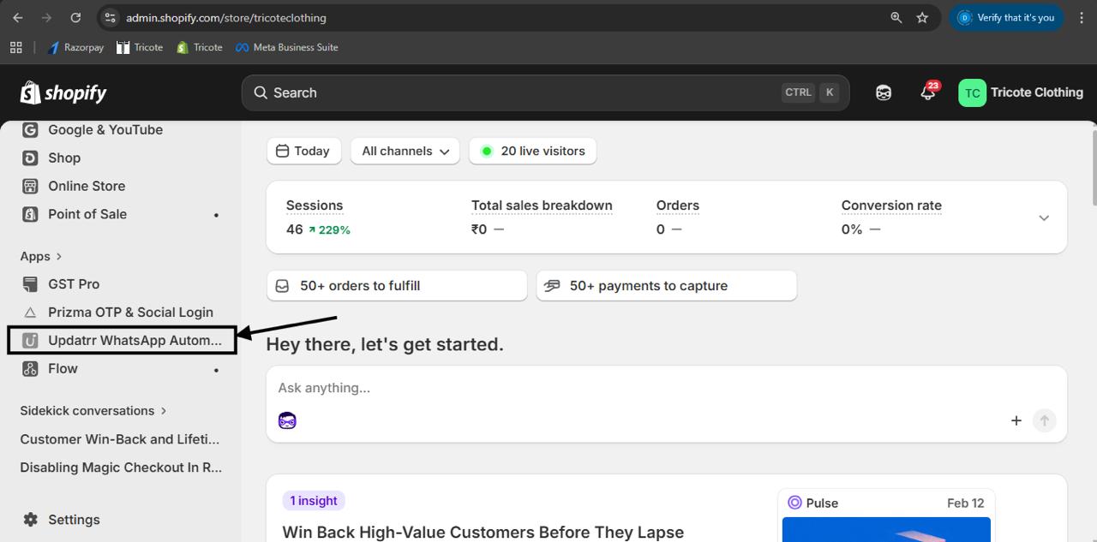1097x542 pixels.
Task: Expand the metrics card chevron
Action: point(1044,217)
